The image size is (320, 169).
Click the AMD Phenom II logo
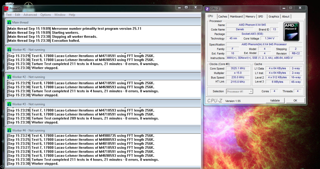291,31
